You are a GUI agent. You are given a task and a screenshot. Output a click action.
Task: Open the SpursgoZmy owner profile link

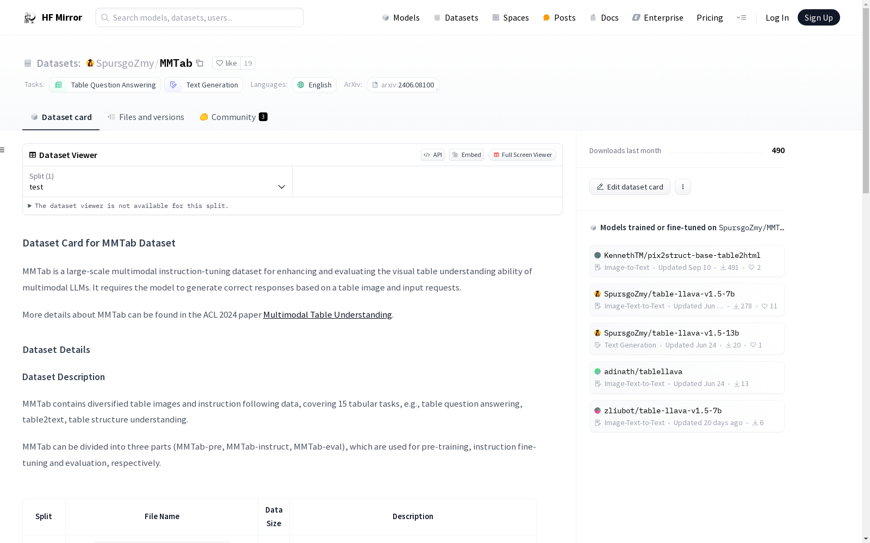tap(125, 63)
